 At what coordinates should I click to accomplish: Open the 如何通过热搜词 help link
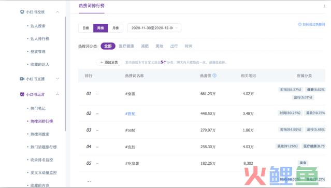pyautogui.click(x=314, y=24)
